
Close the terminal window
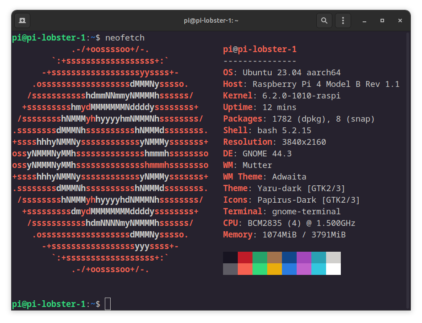pos(400,20)
